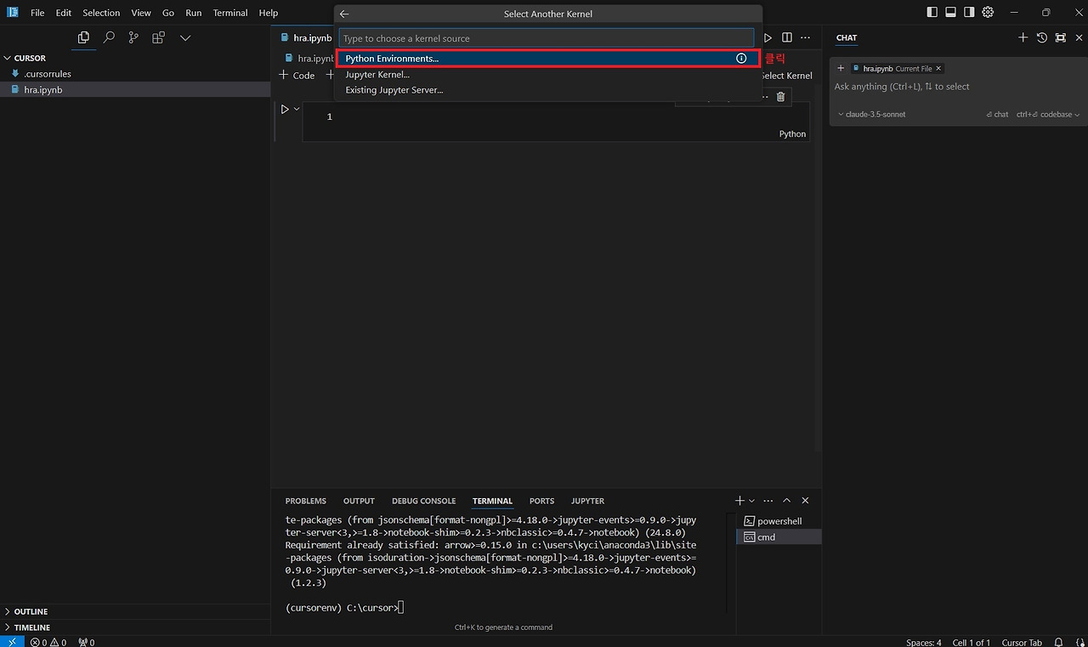Switch to the PROBLEMS tab
The height and width of the screenshot is (647, 1088).
click(306, 501)
